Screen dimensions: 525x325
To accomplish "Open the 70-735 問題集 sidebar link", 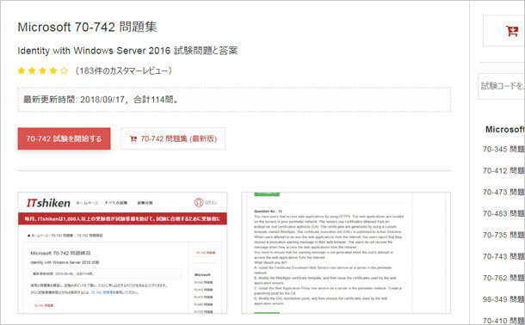I will (503, 235).
